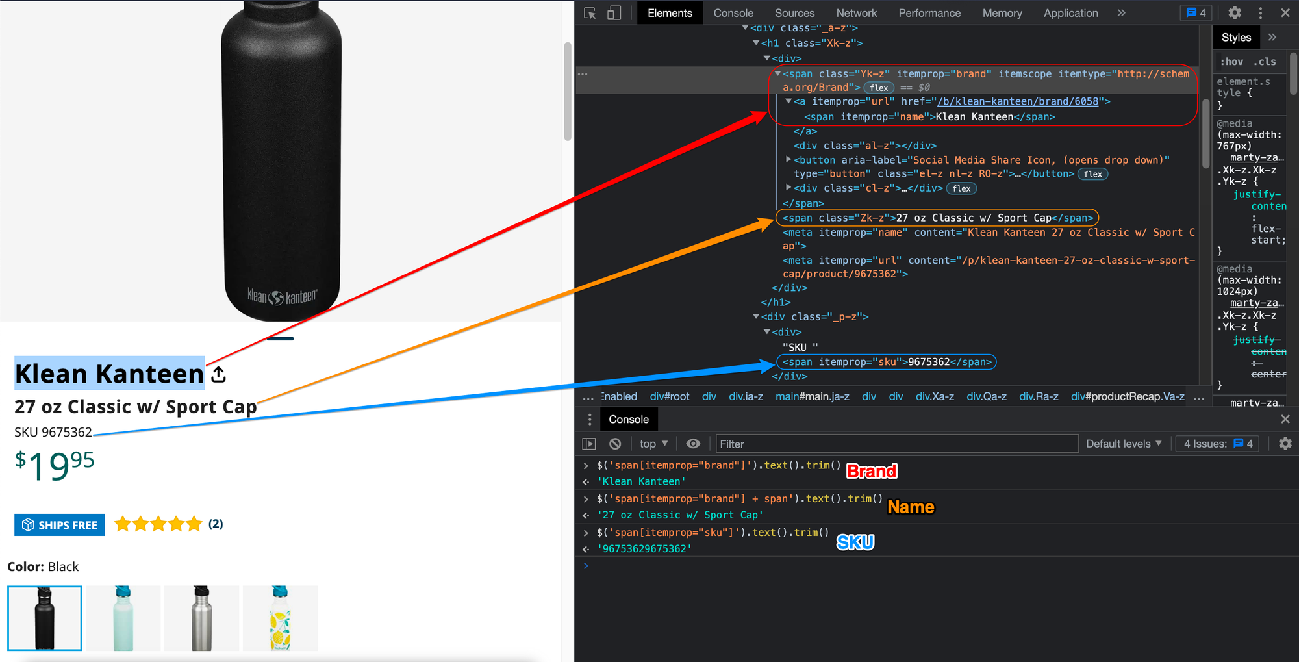1299x662 pixels.
Task: Create a live expression eye icon
Action: pyautogui.click(x=693, y=444)
